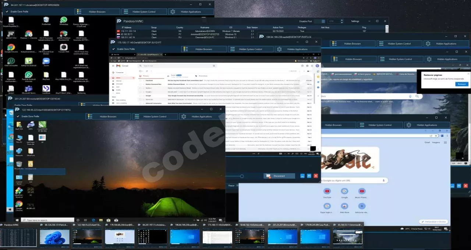Click slider handle left of Disconnect button
This screenshot has width=471, height=250.
(242, 176)
